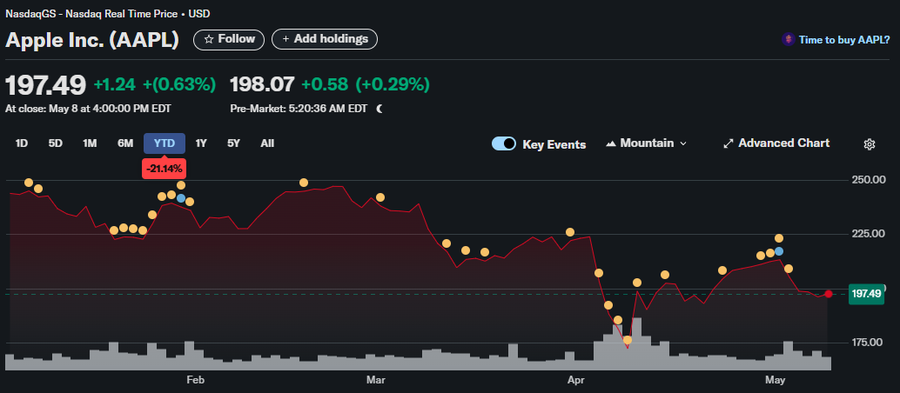This screenshot has height=393, width=900.
Task: Click the blue event marker near May
Action: 779,251
